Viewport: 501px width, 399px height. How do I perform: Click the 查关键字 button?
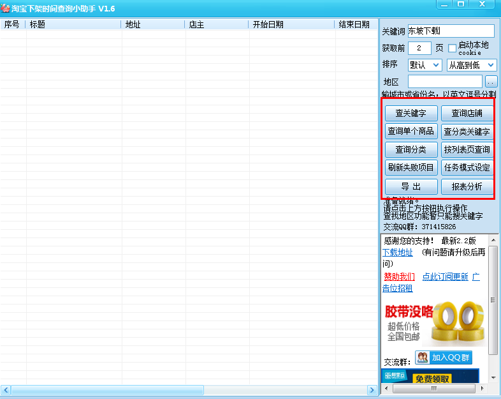[x=411, y=113]
